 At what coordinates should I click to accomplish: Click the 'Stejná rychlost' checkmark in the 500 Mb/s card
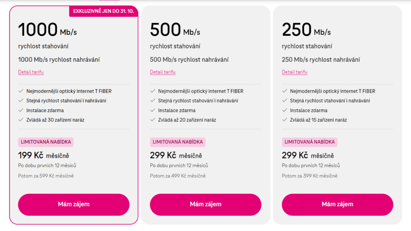click(153, 101)
